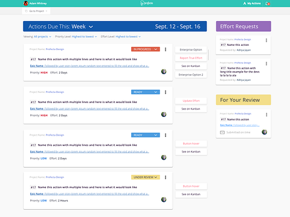
Task: Click See on Kanban below Update Effort
Action: 191,108
